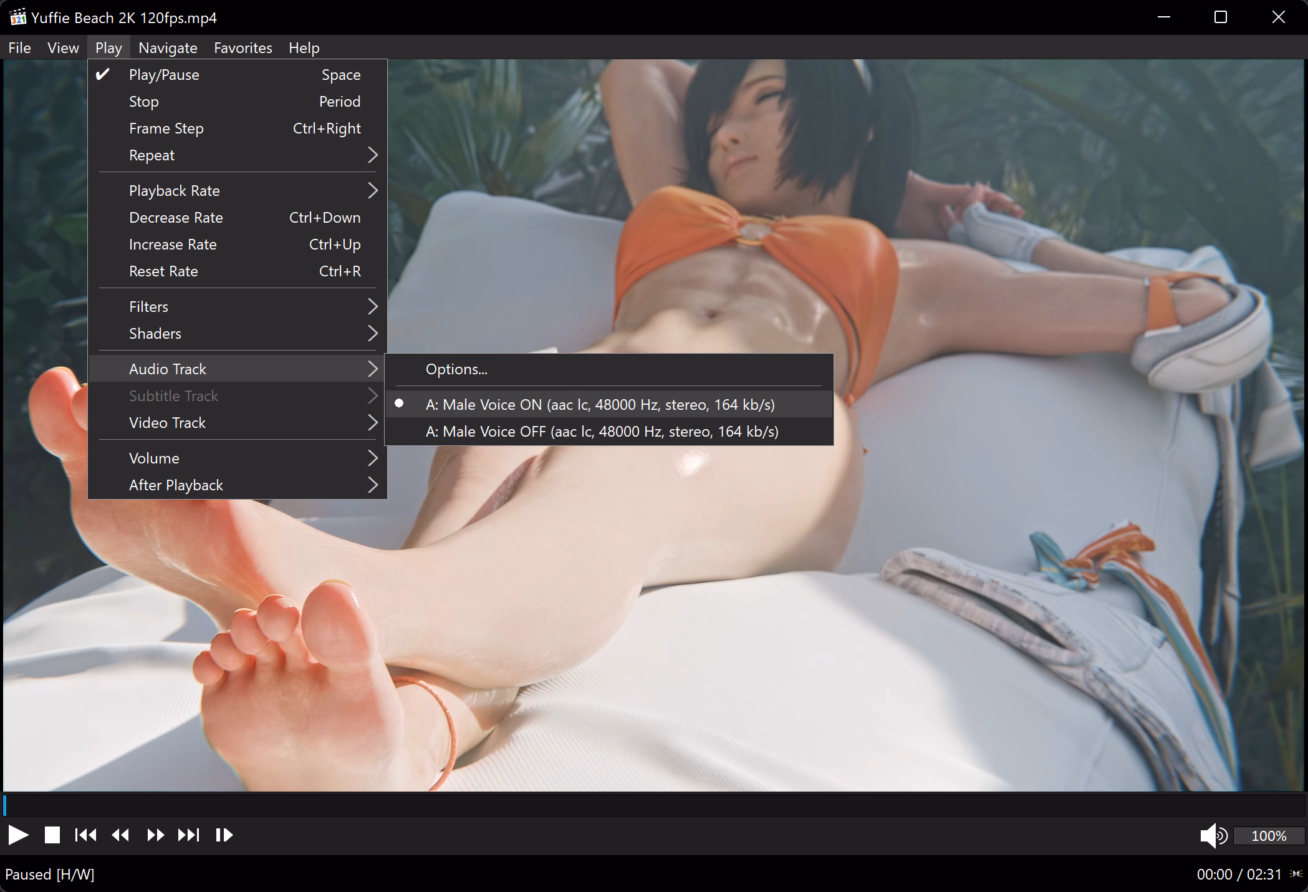Expand the Video Track submenu
1308x892 pixels.
click(238, 423)
